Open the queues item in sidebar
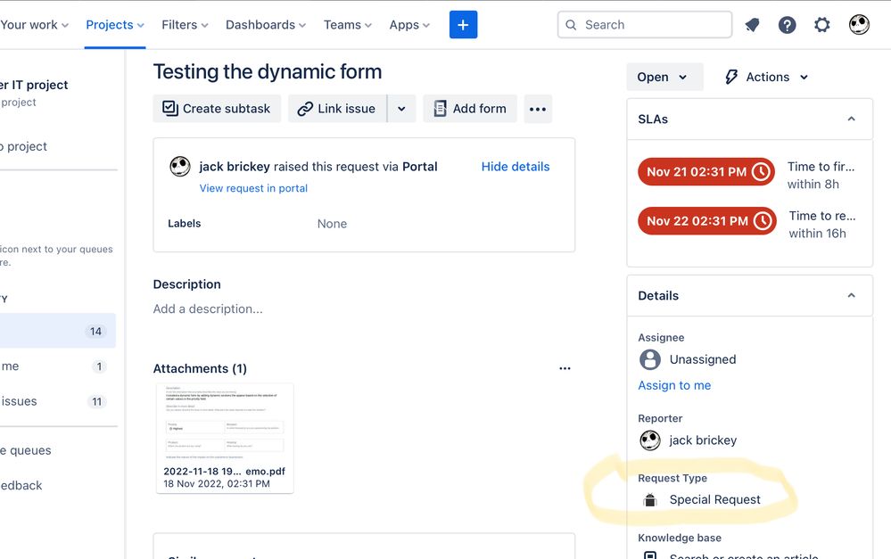This screenshot has height=559, width=891. [26, 450]
